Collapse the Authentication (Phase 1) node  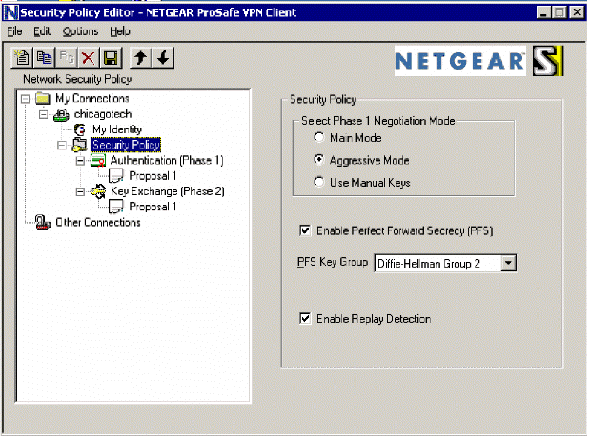pos(80,161)
